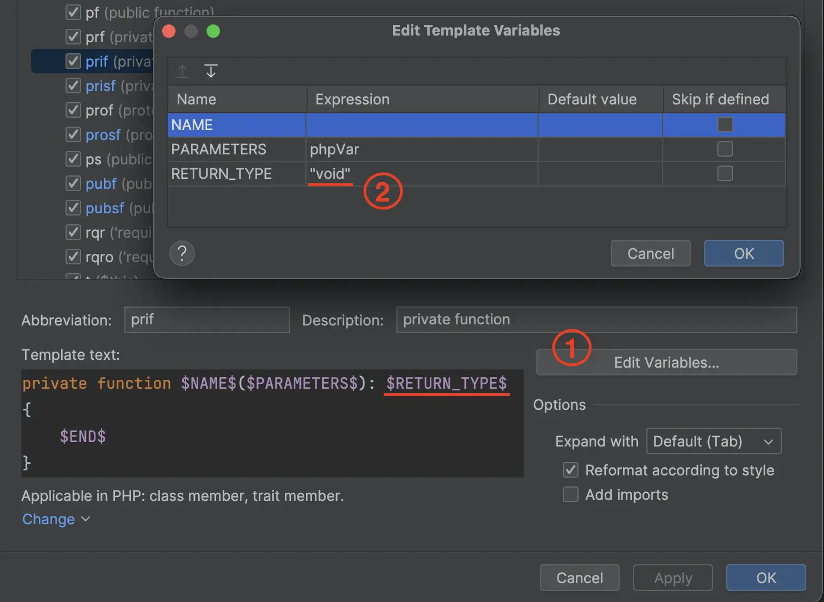Uncheck the prisf template checkbox
The image size is (824, 602).
click(x=73, y=86)
